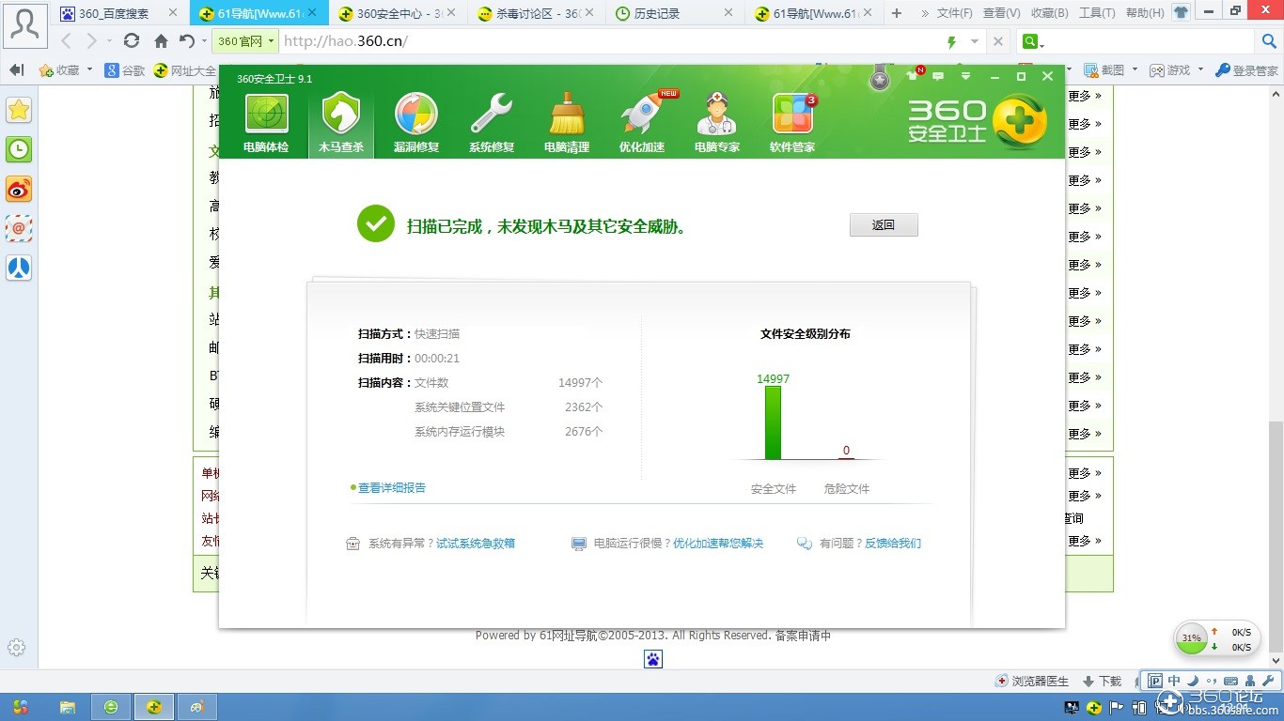Click the 谷歌 bookmark
The height and width of the screenshot is (721, 1284).
125,70
